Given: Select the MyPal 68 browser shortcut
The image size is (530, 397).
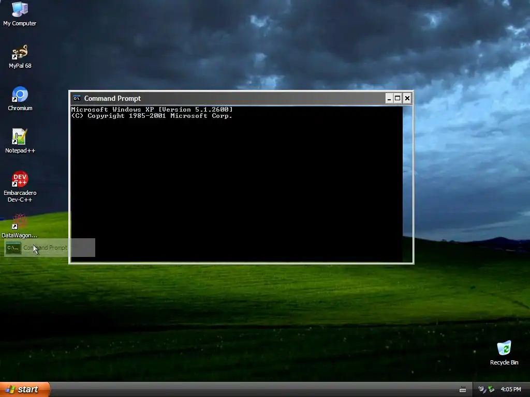Looking at the screenshot, I should (20, 57).
